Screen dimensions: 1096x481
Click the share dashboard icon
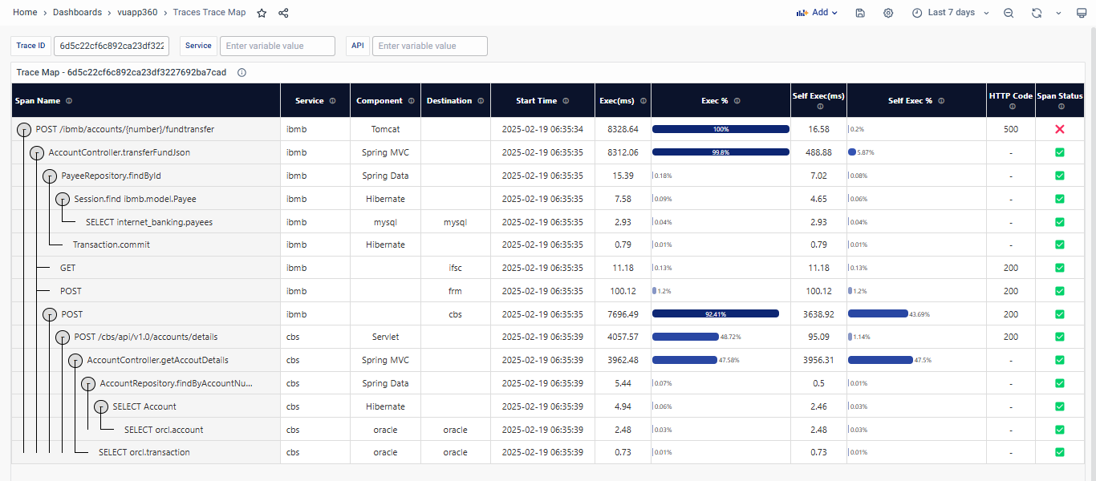tap(283, 13)
